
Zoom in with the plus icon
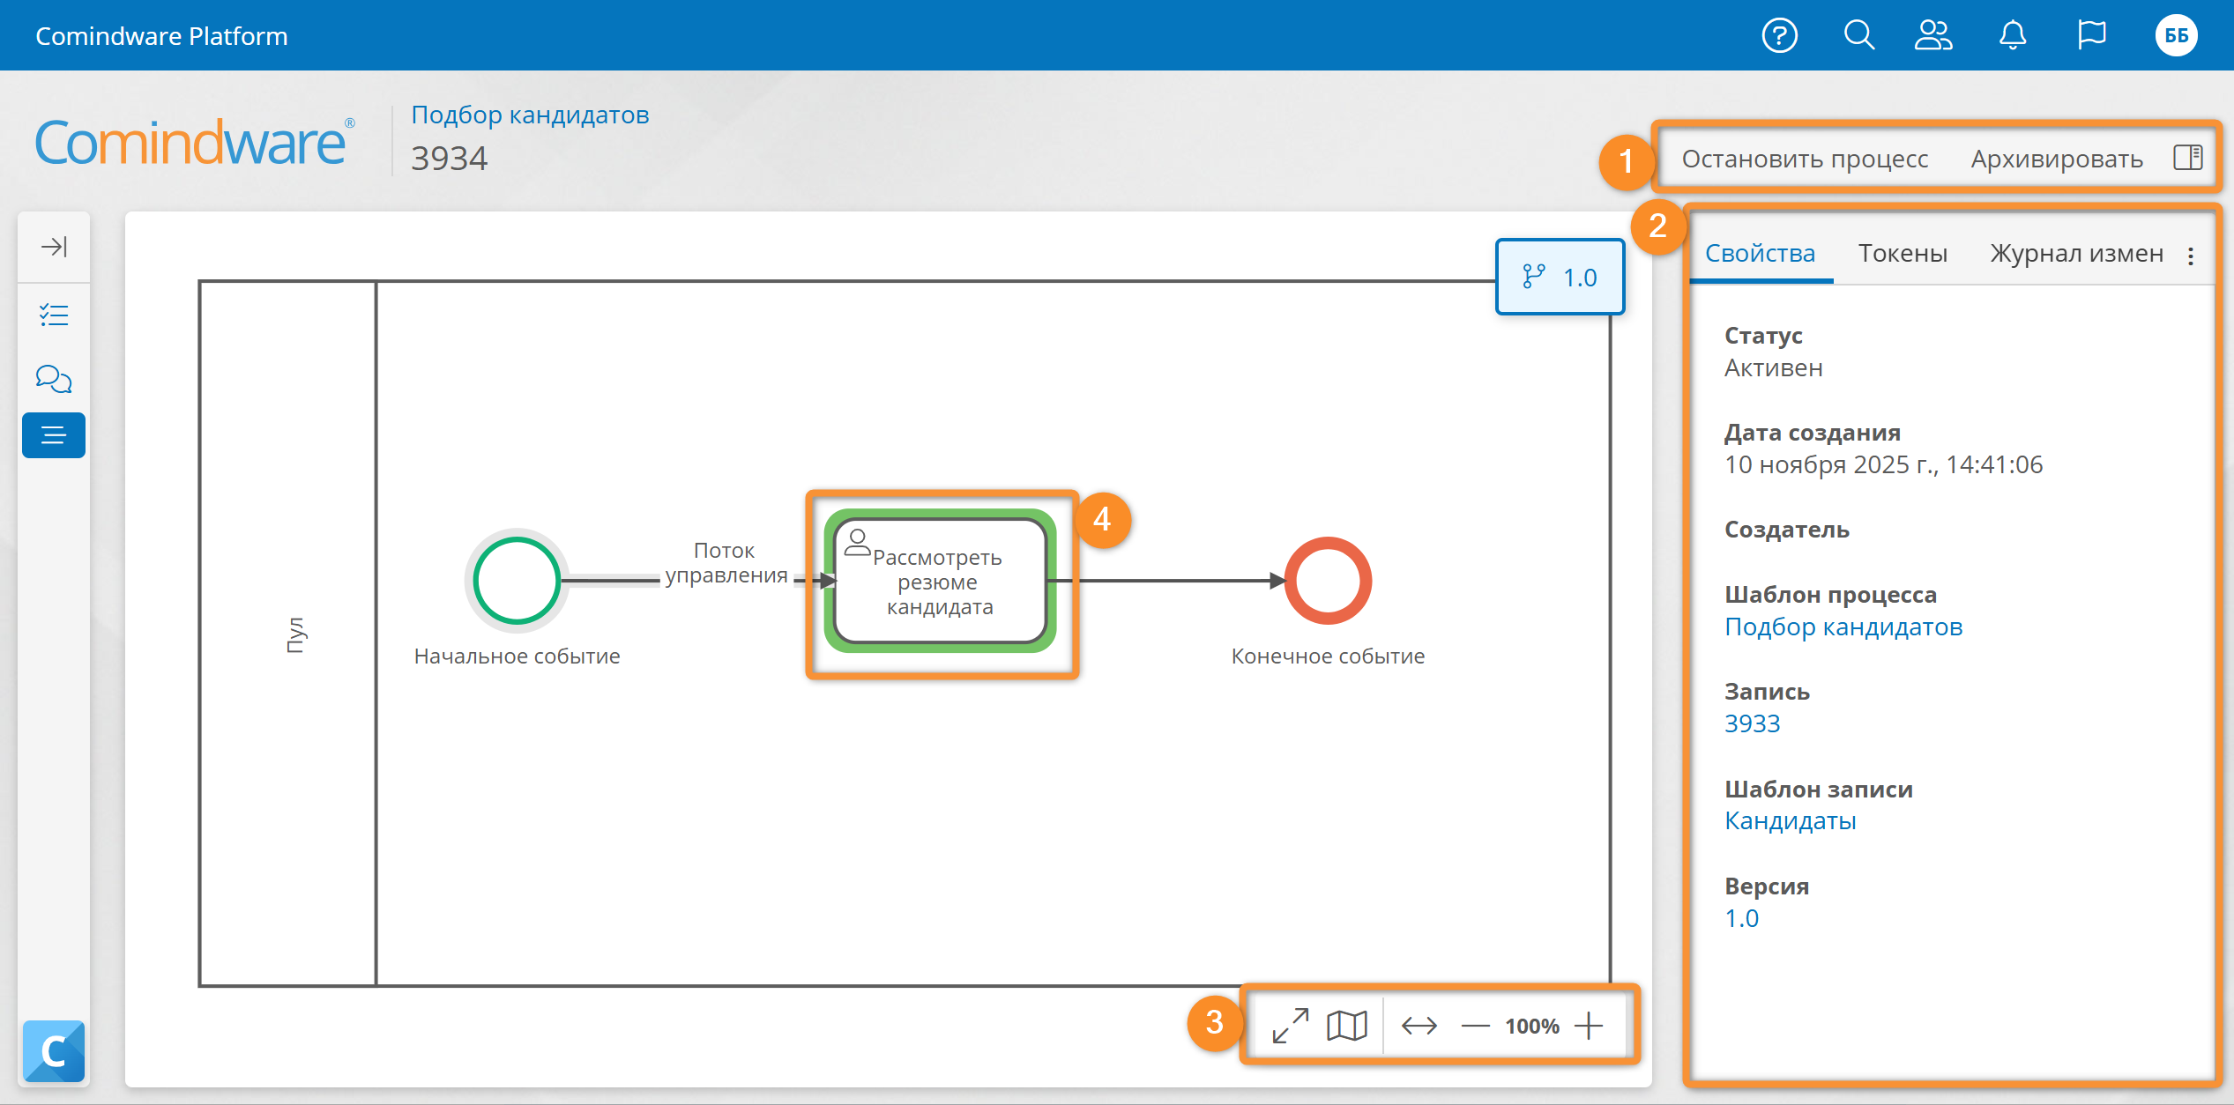tap(1589, 1026)
